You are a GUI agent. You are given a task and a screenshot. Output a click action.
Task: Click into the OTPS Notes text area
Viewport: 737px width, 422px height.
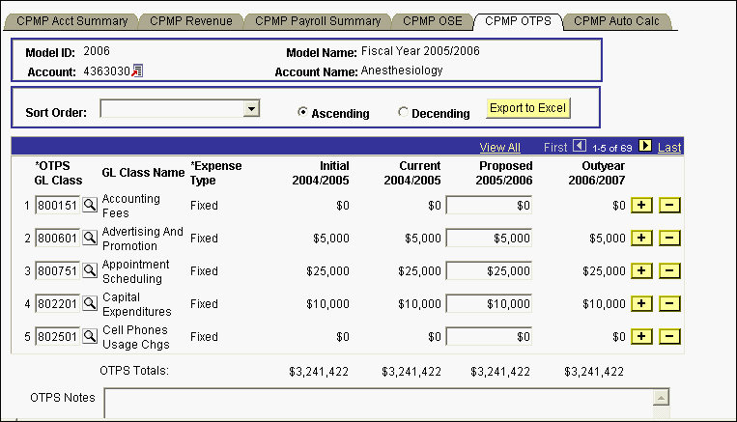pos(379,405)
